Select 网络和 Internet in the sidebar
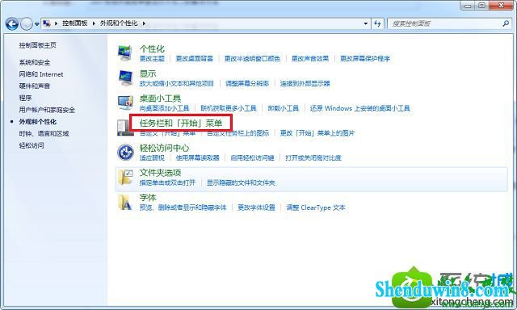 [41, 74]
